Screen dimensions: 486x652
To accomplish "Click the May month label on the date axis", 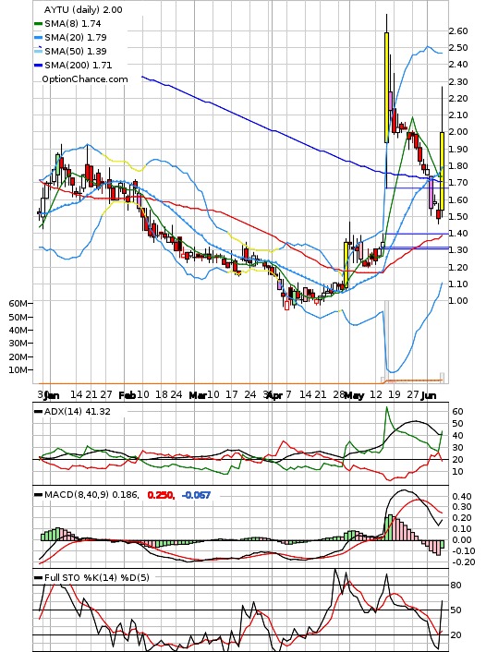I will pos(354,395).
